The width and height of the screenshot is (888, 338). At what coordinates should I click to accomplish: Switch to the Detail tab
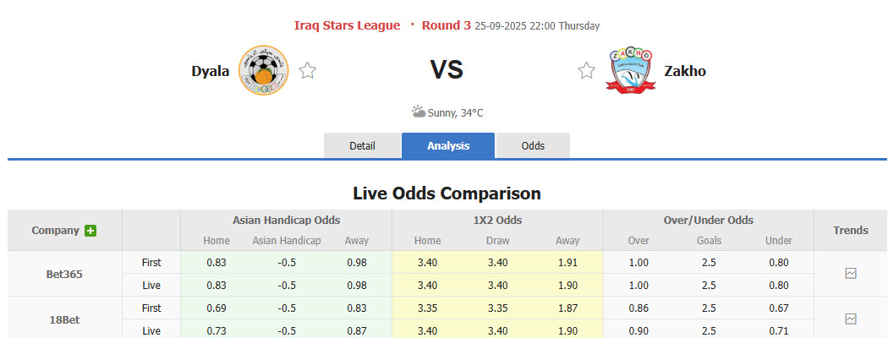[x=362, y=146]
